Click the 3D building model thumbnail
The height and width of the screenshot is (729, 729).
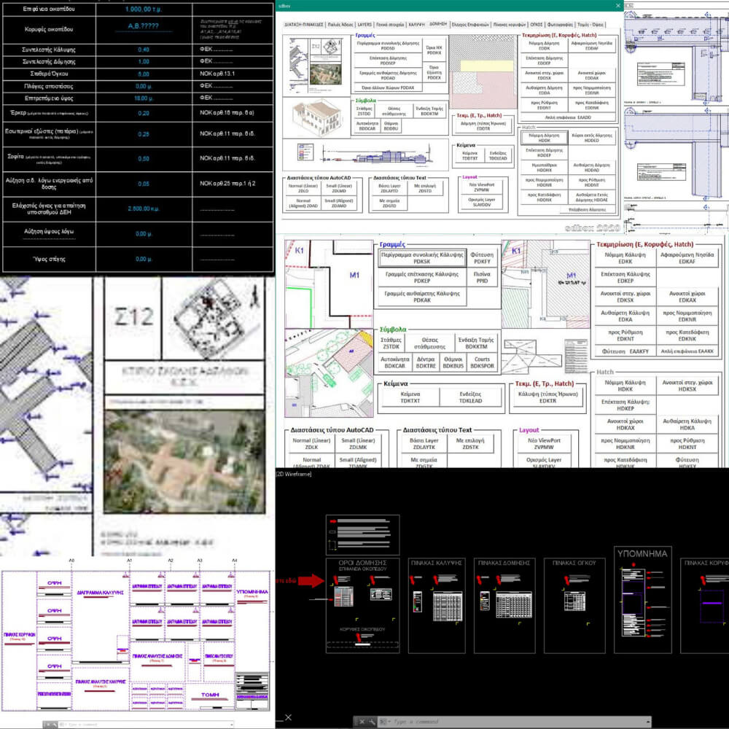pyautogui.click(x=317, y=117)
